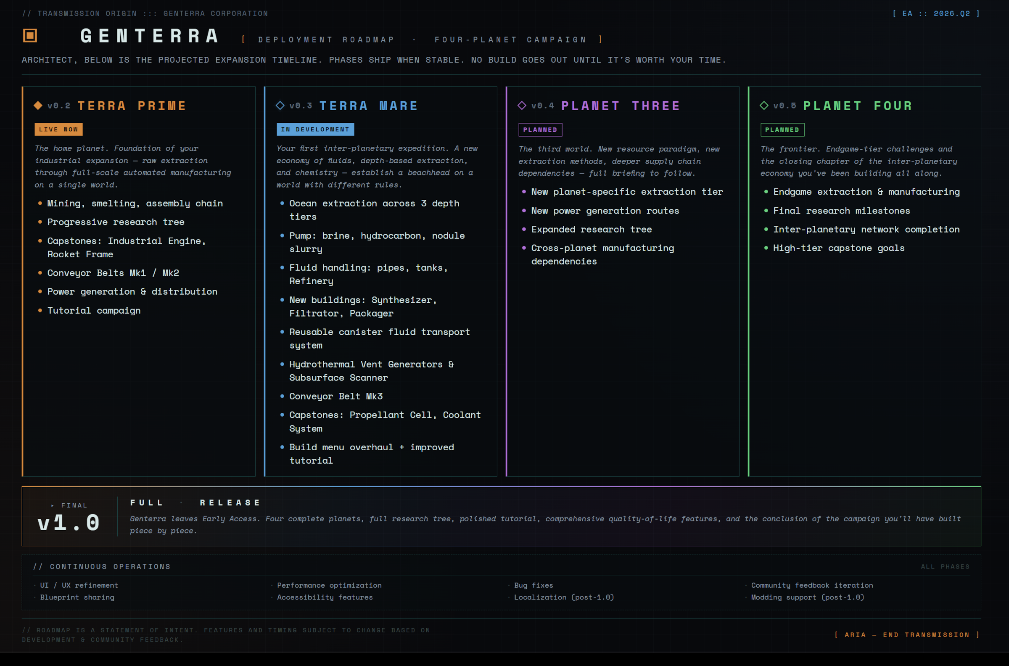Click the purple PLANNED badge under Planet Three

pyautogui.click(x=540, y=130)
